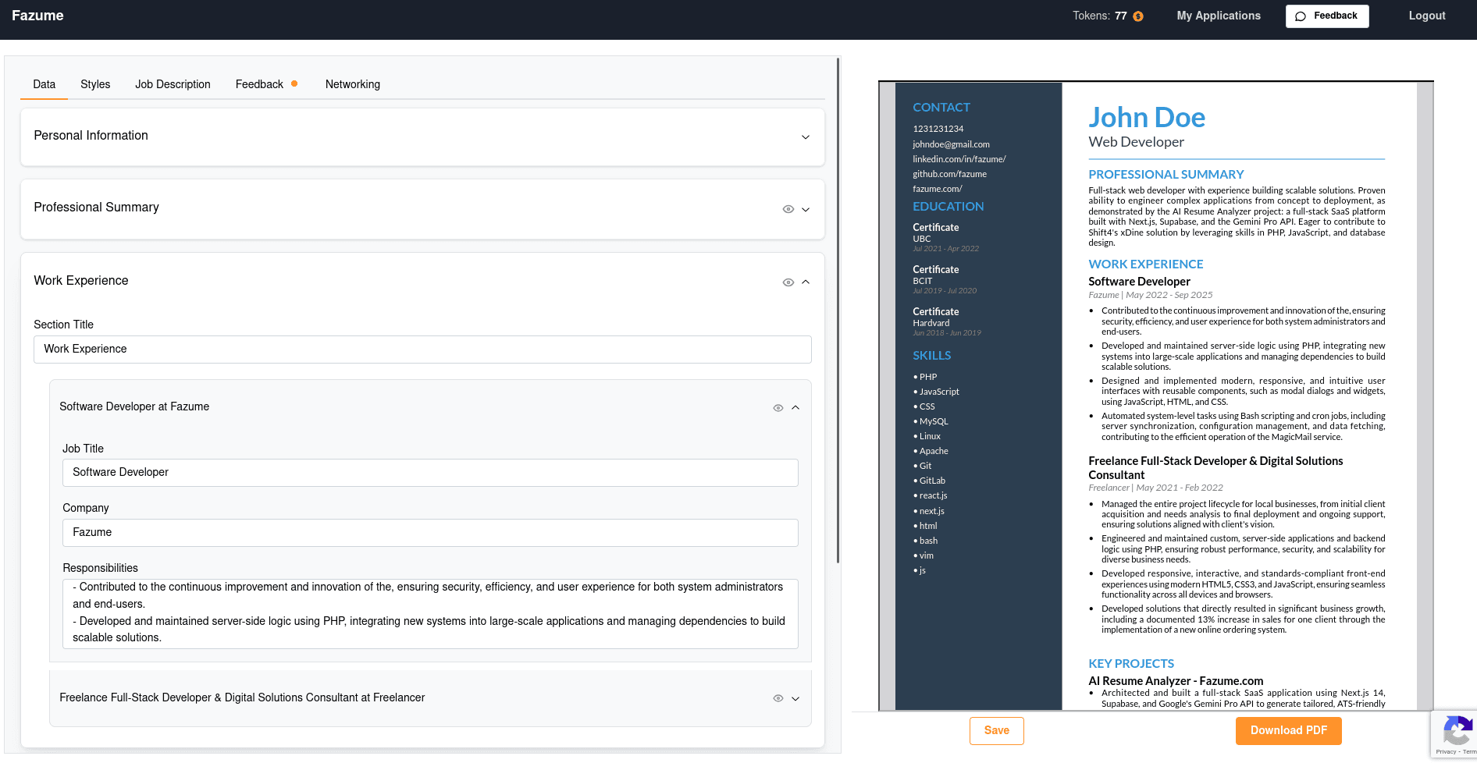
Task: Click inside the Company input field
Action: (430, 532)
